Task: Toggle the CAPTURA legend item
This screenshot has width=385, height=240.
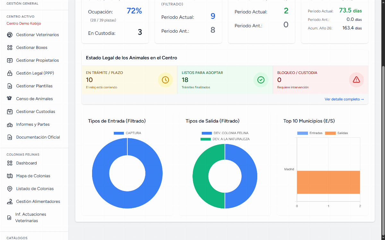Action: pos(127,133)
